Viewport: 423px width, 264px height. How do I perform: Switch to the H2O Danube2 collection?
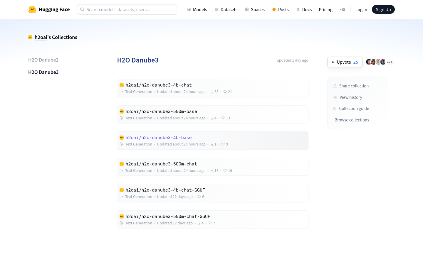43,60
